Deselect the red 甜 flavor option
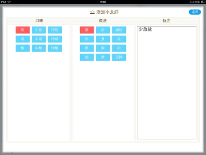 23,30
